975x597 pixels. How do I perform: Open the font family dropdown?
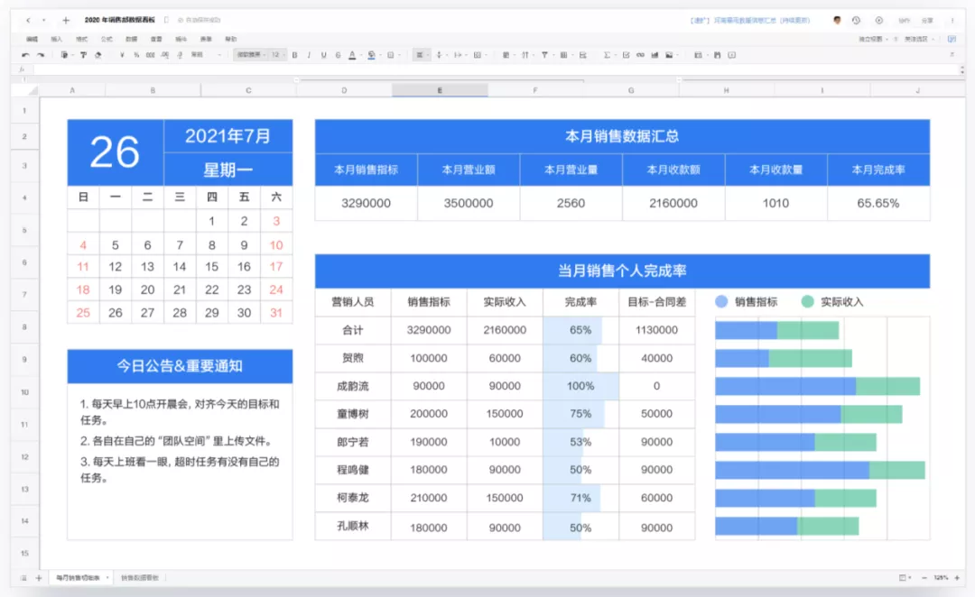point(253,55)
